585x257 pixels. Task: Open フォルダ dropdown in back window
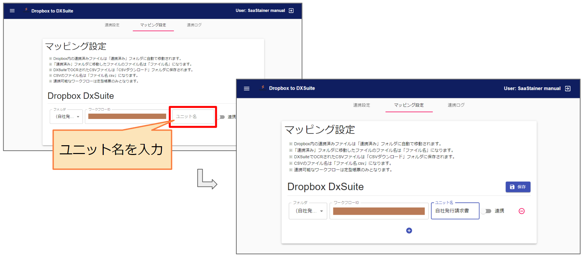pyautogui.click(x=66, y=117)
